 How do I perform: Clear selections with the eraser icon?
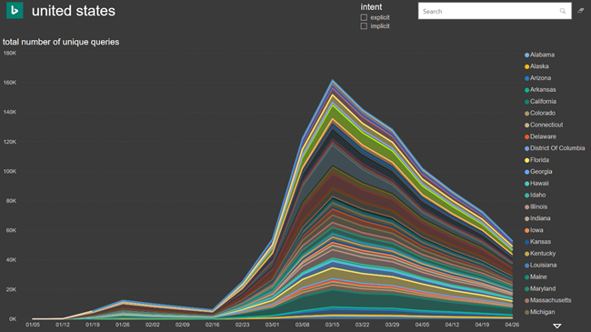tap(581, 11)
